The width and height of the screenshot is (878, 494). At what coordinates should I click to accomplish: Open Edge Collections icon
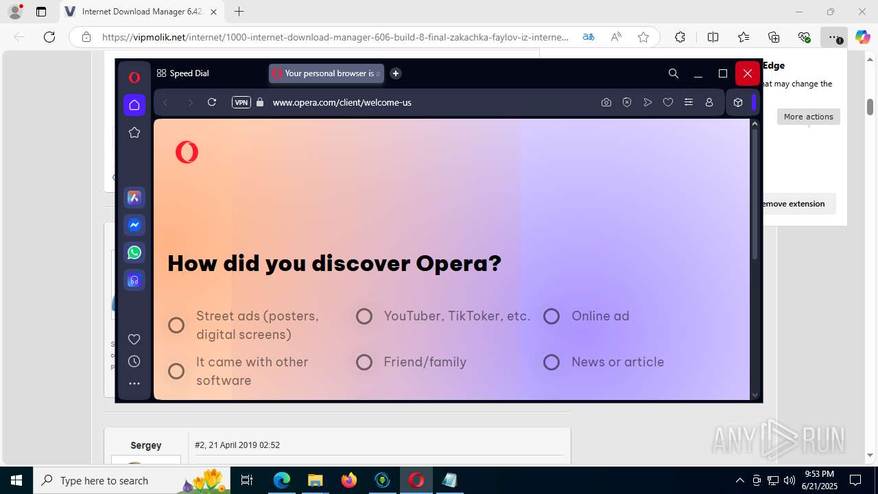pos(774,37)
